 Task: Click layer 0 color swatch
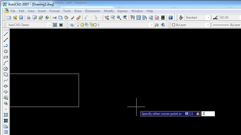coord(95,25)
